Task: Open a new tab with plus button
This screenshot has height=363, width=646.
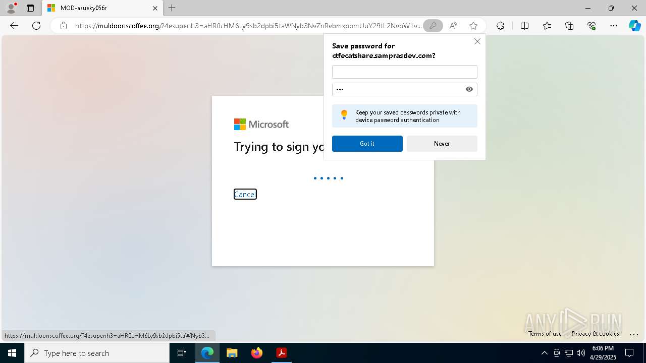Action: tap(172, 8)
